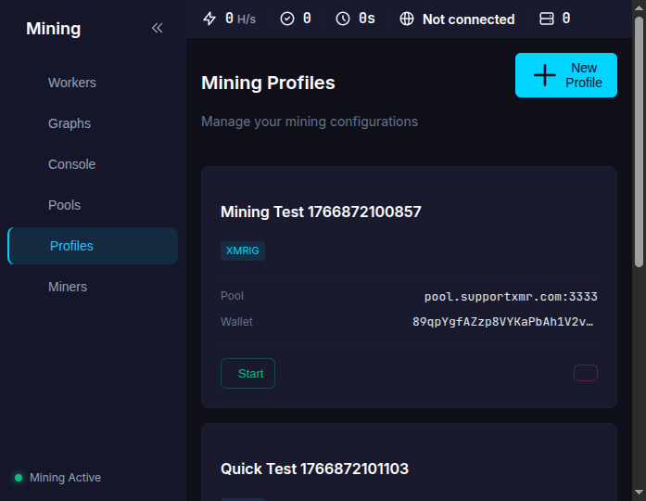Open the Workers section
646x501 pixels.
72,83
